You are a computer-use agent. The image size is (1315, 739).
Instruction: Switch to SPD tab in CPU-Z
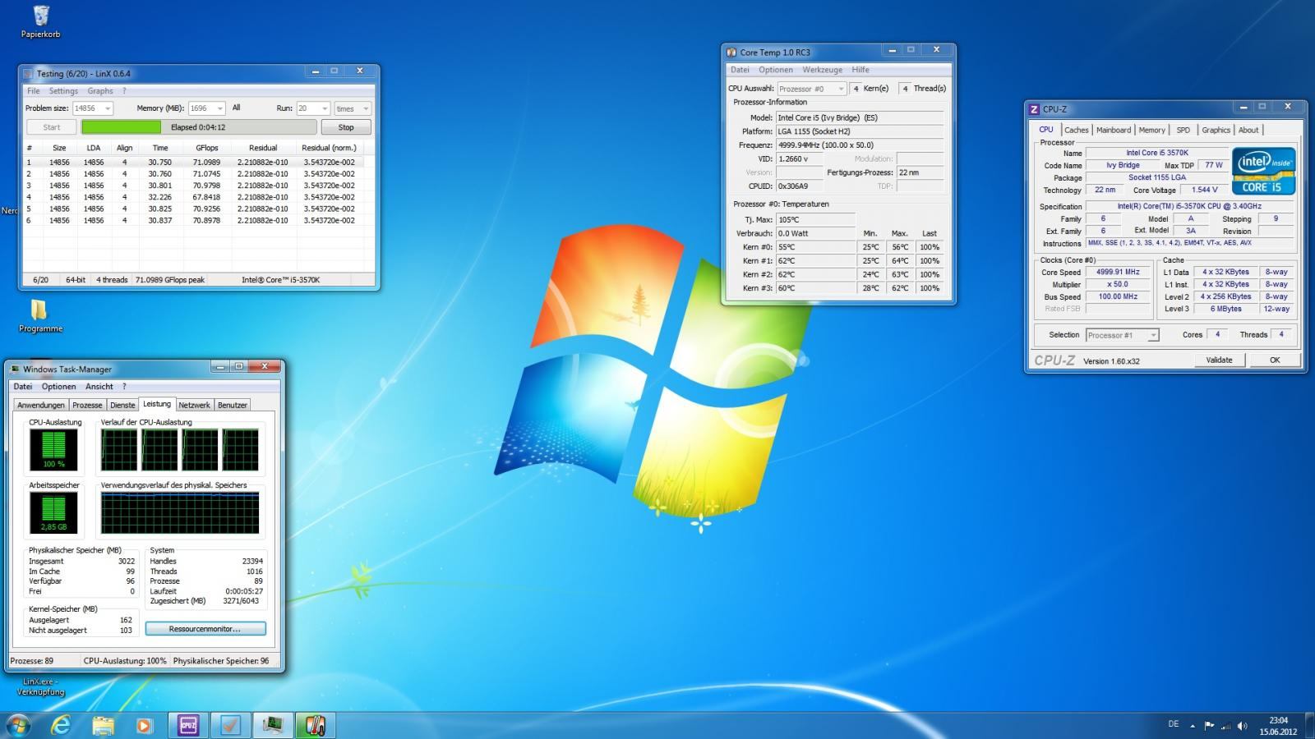[x=1183, y=130]
